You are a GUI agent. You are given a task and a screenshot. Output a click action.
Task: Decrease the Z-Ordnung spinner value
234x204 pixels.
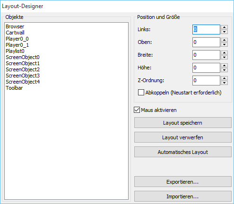[x=224, y=83]
